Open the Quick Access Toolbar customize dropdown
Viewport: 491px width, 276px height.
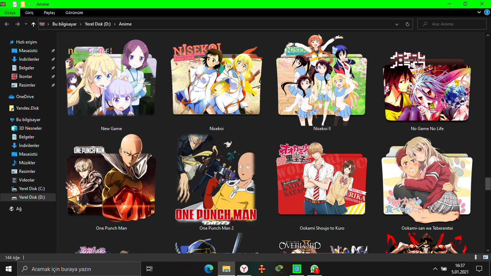point(29,4)
